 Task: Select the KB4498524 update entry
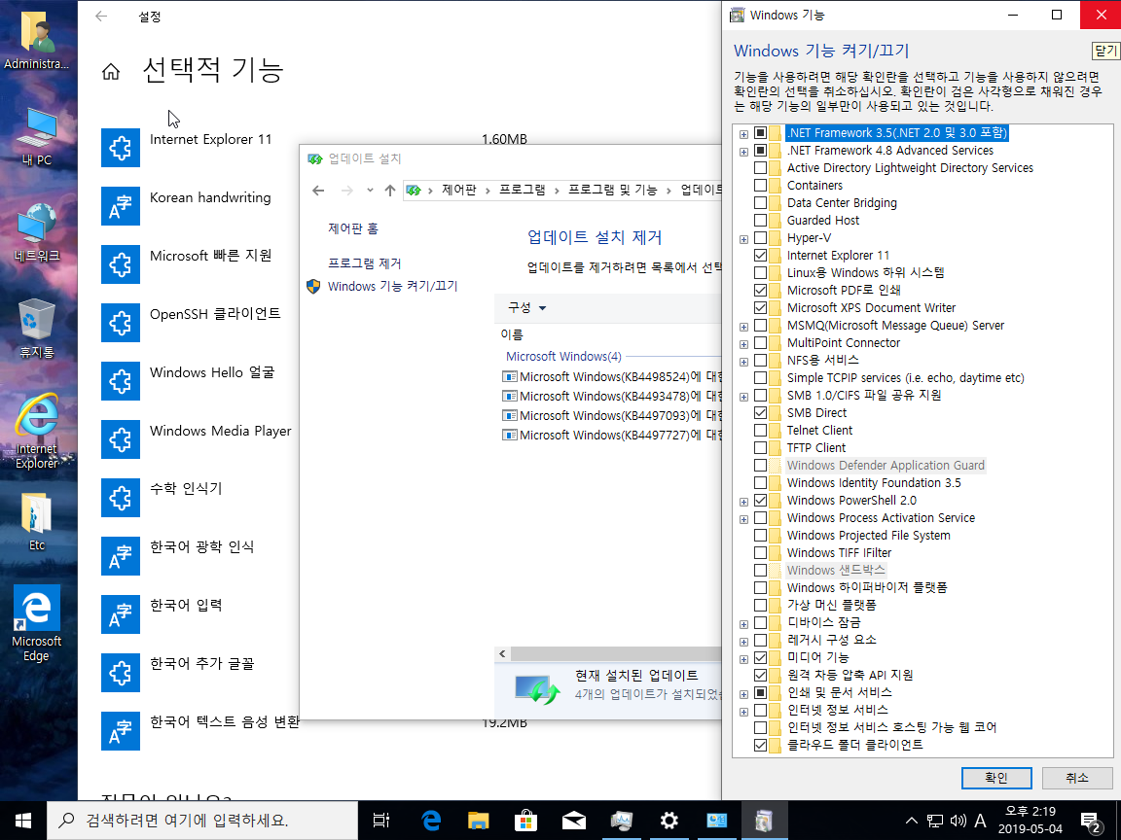pos(613,376)
